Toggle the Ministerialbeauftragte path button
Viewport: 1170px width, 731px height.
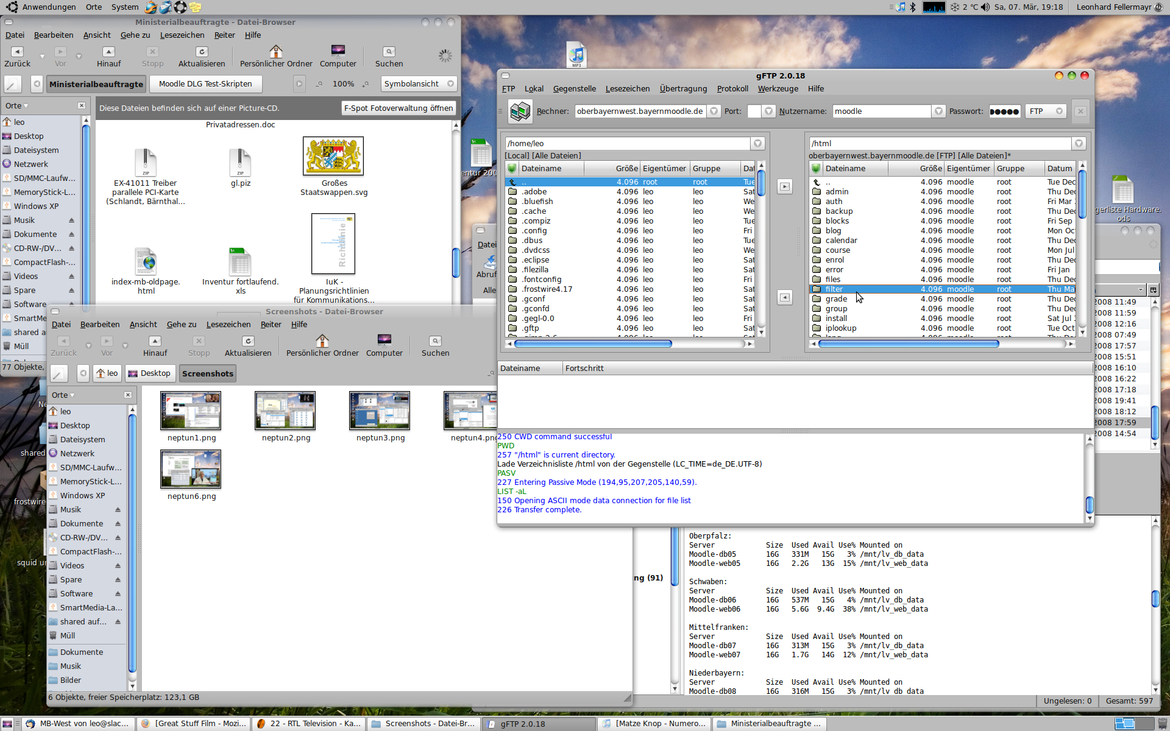[x=96, y=84]
